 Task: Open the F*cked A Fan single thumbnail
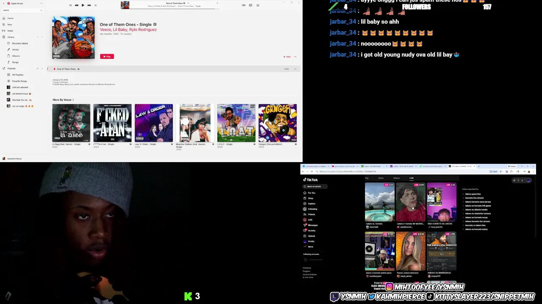coord(112,123)
